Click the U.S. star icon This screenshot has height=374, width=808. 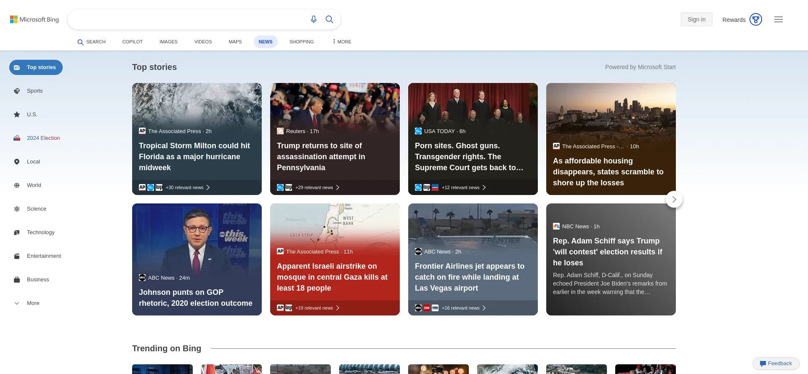[x=17, y=115]
